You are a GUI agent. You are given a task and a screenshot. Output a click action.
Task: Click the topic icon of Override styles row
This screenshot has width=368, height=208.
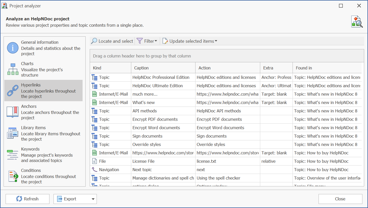(95, 144)
